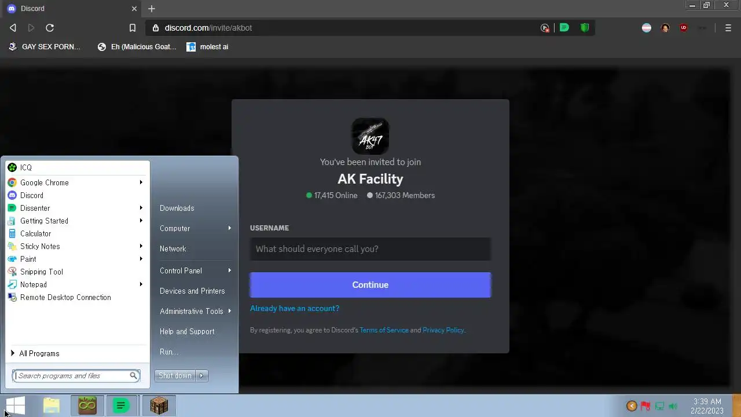
Task: Expand the Administrative Tools submenu arrow
Action: coord(230,311)
